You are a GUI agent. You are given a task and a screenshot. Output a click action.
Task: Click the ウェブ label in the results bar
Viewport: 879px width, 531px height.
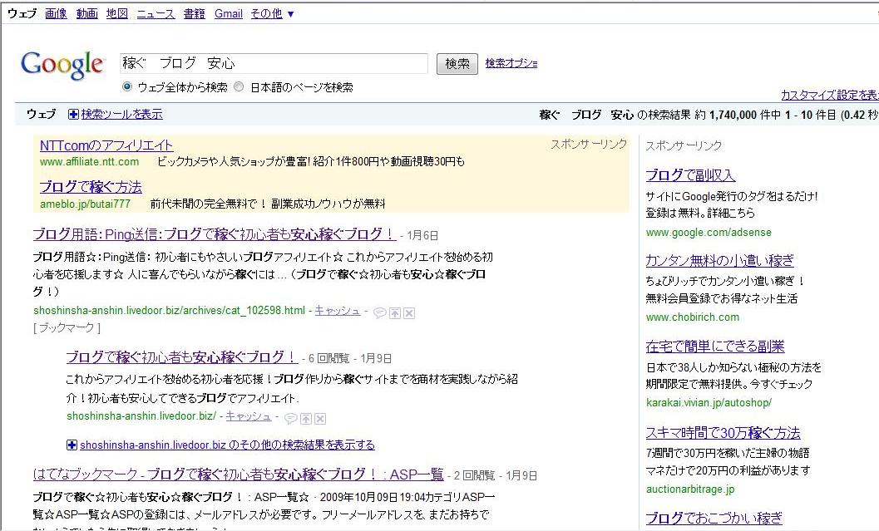click(x=41, y=115)
